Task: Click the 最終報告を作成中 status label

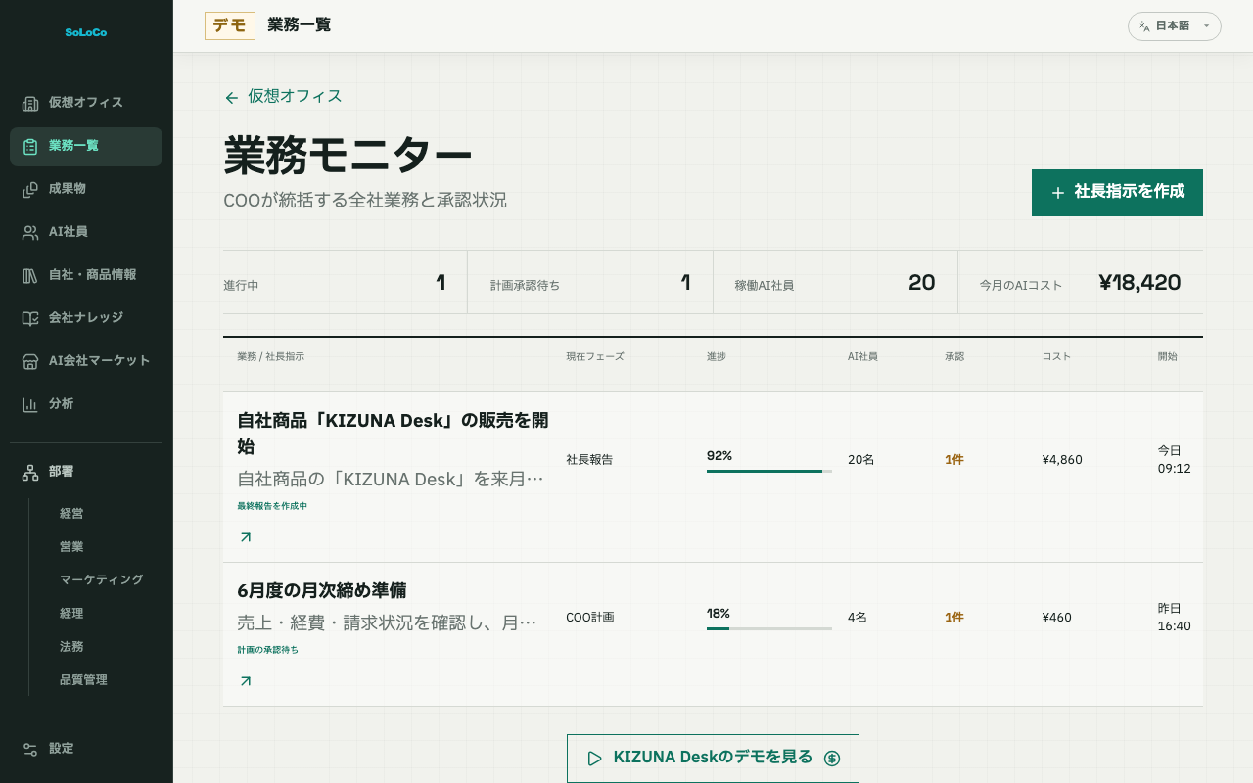Action: tap(272, 506)
